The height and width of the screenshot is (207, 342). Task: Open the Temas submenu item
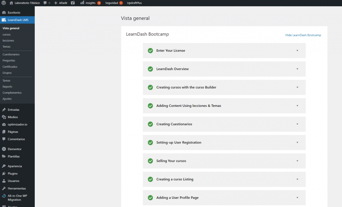(x=6, y=47)
